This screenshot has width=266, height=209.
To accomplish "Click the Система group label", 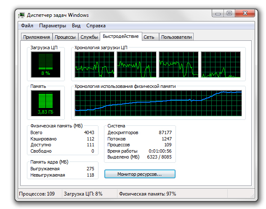I will pos(116,126).
